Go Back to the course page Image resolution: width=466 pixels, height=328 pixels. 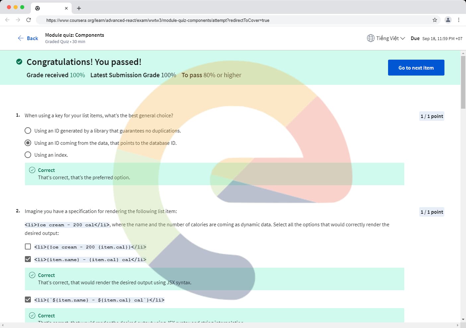tap(28, 38)
